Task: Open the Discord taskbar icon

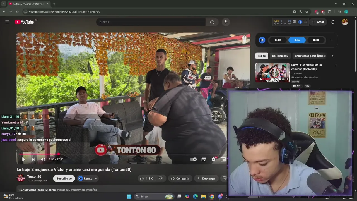Action: [x=220, y=197]
